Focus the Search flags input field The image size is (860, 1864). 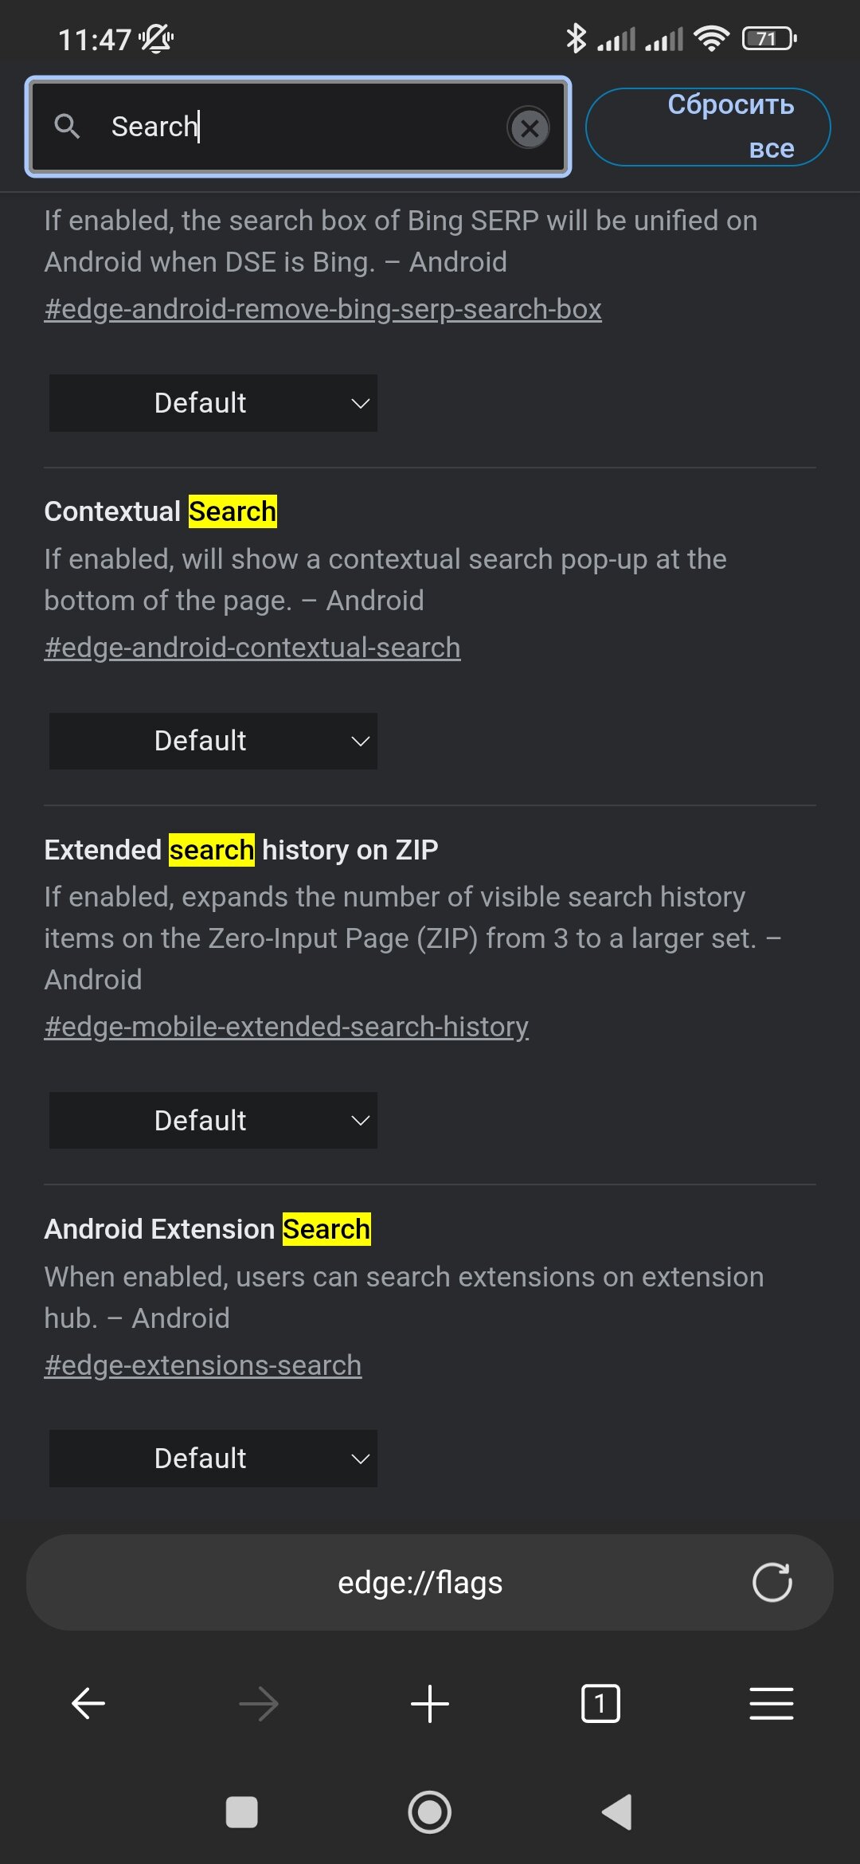(x=303, y=127)
